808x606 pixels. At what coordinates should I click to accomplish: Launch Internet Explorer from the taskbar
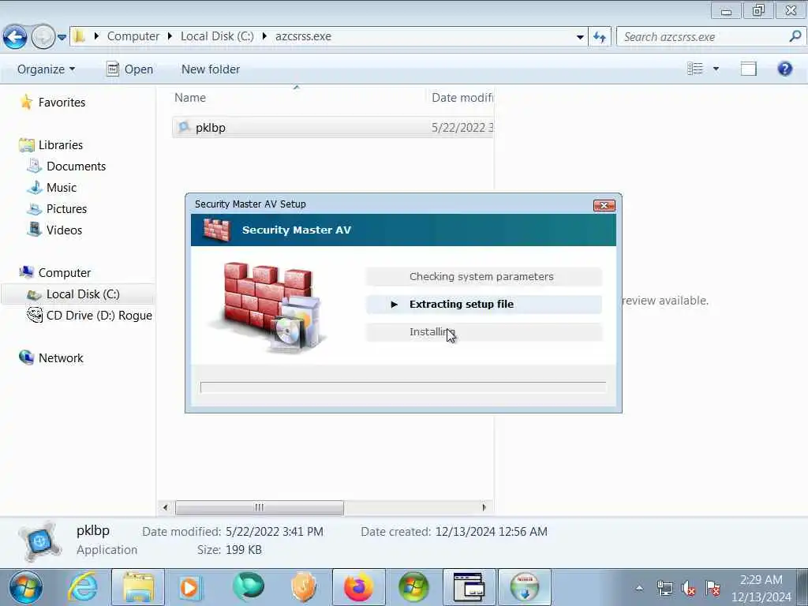84,587
